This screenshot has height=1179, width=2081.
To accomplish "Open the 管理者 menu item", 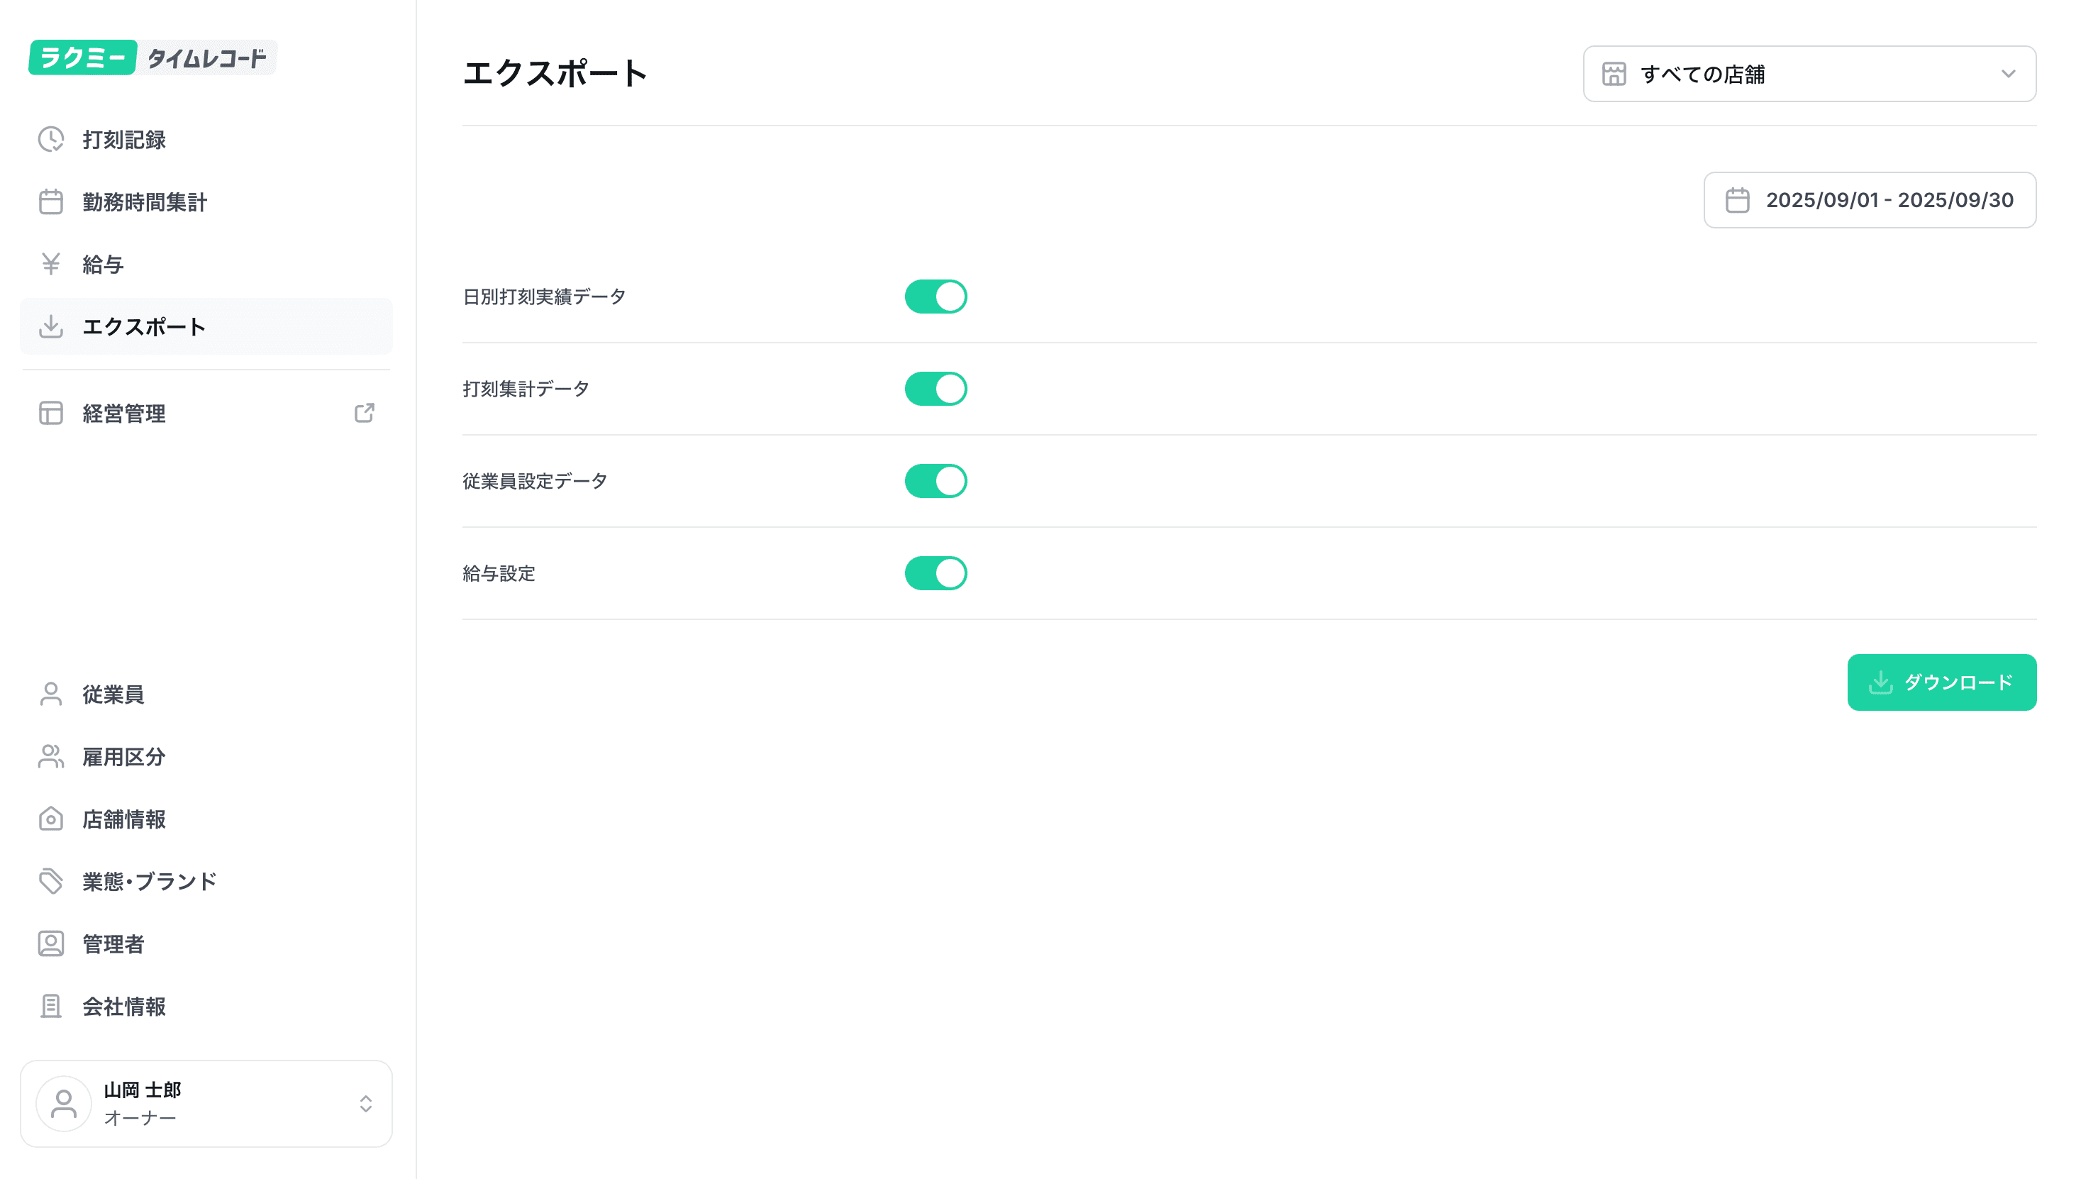I will [113, 943].
